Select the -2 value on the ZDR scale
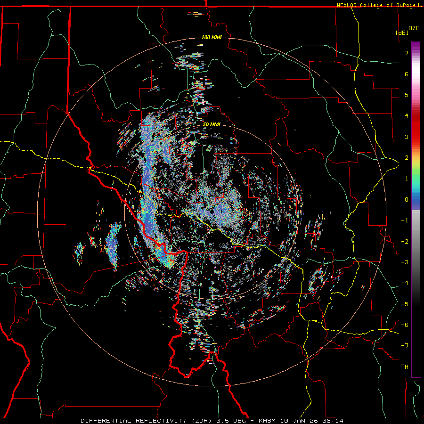 [x=405, y=242]
